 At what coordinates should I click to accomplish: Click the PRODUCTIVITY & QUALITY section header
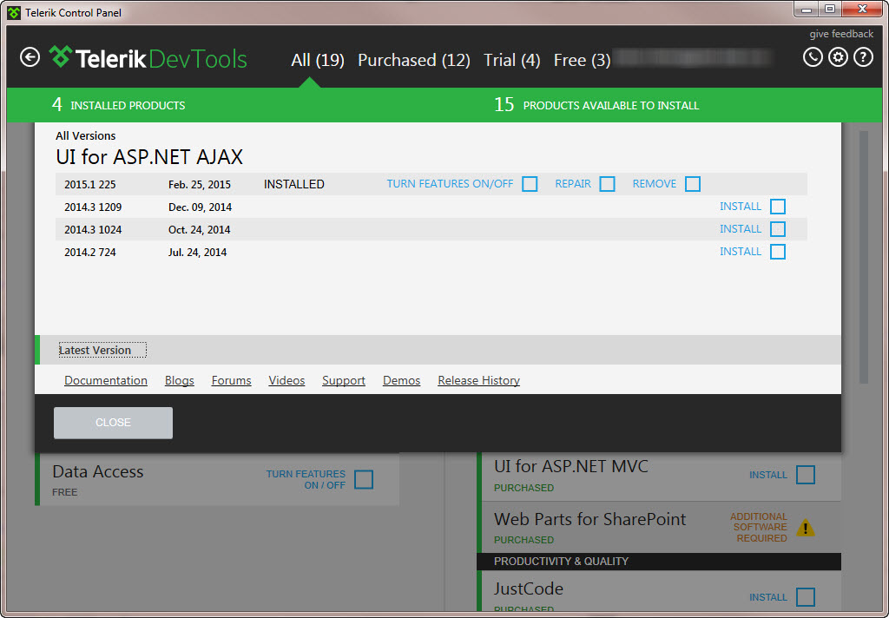(659, 562)
